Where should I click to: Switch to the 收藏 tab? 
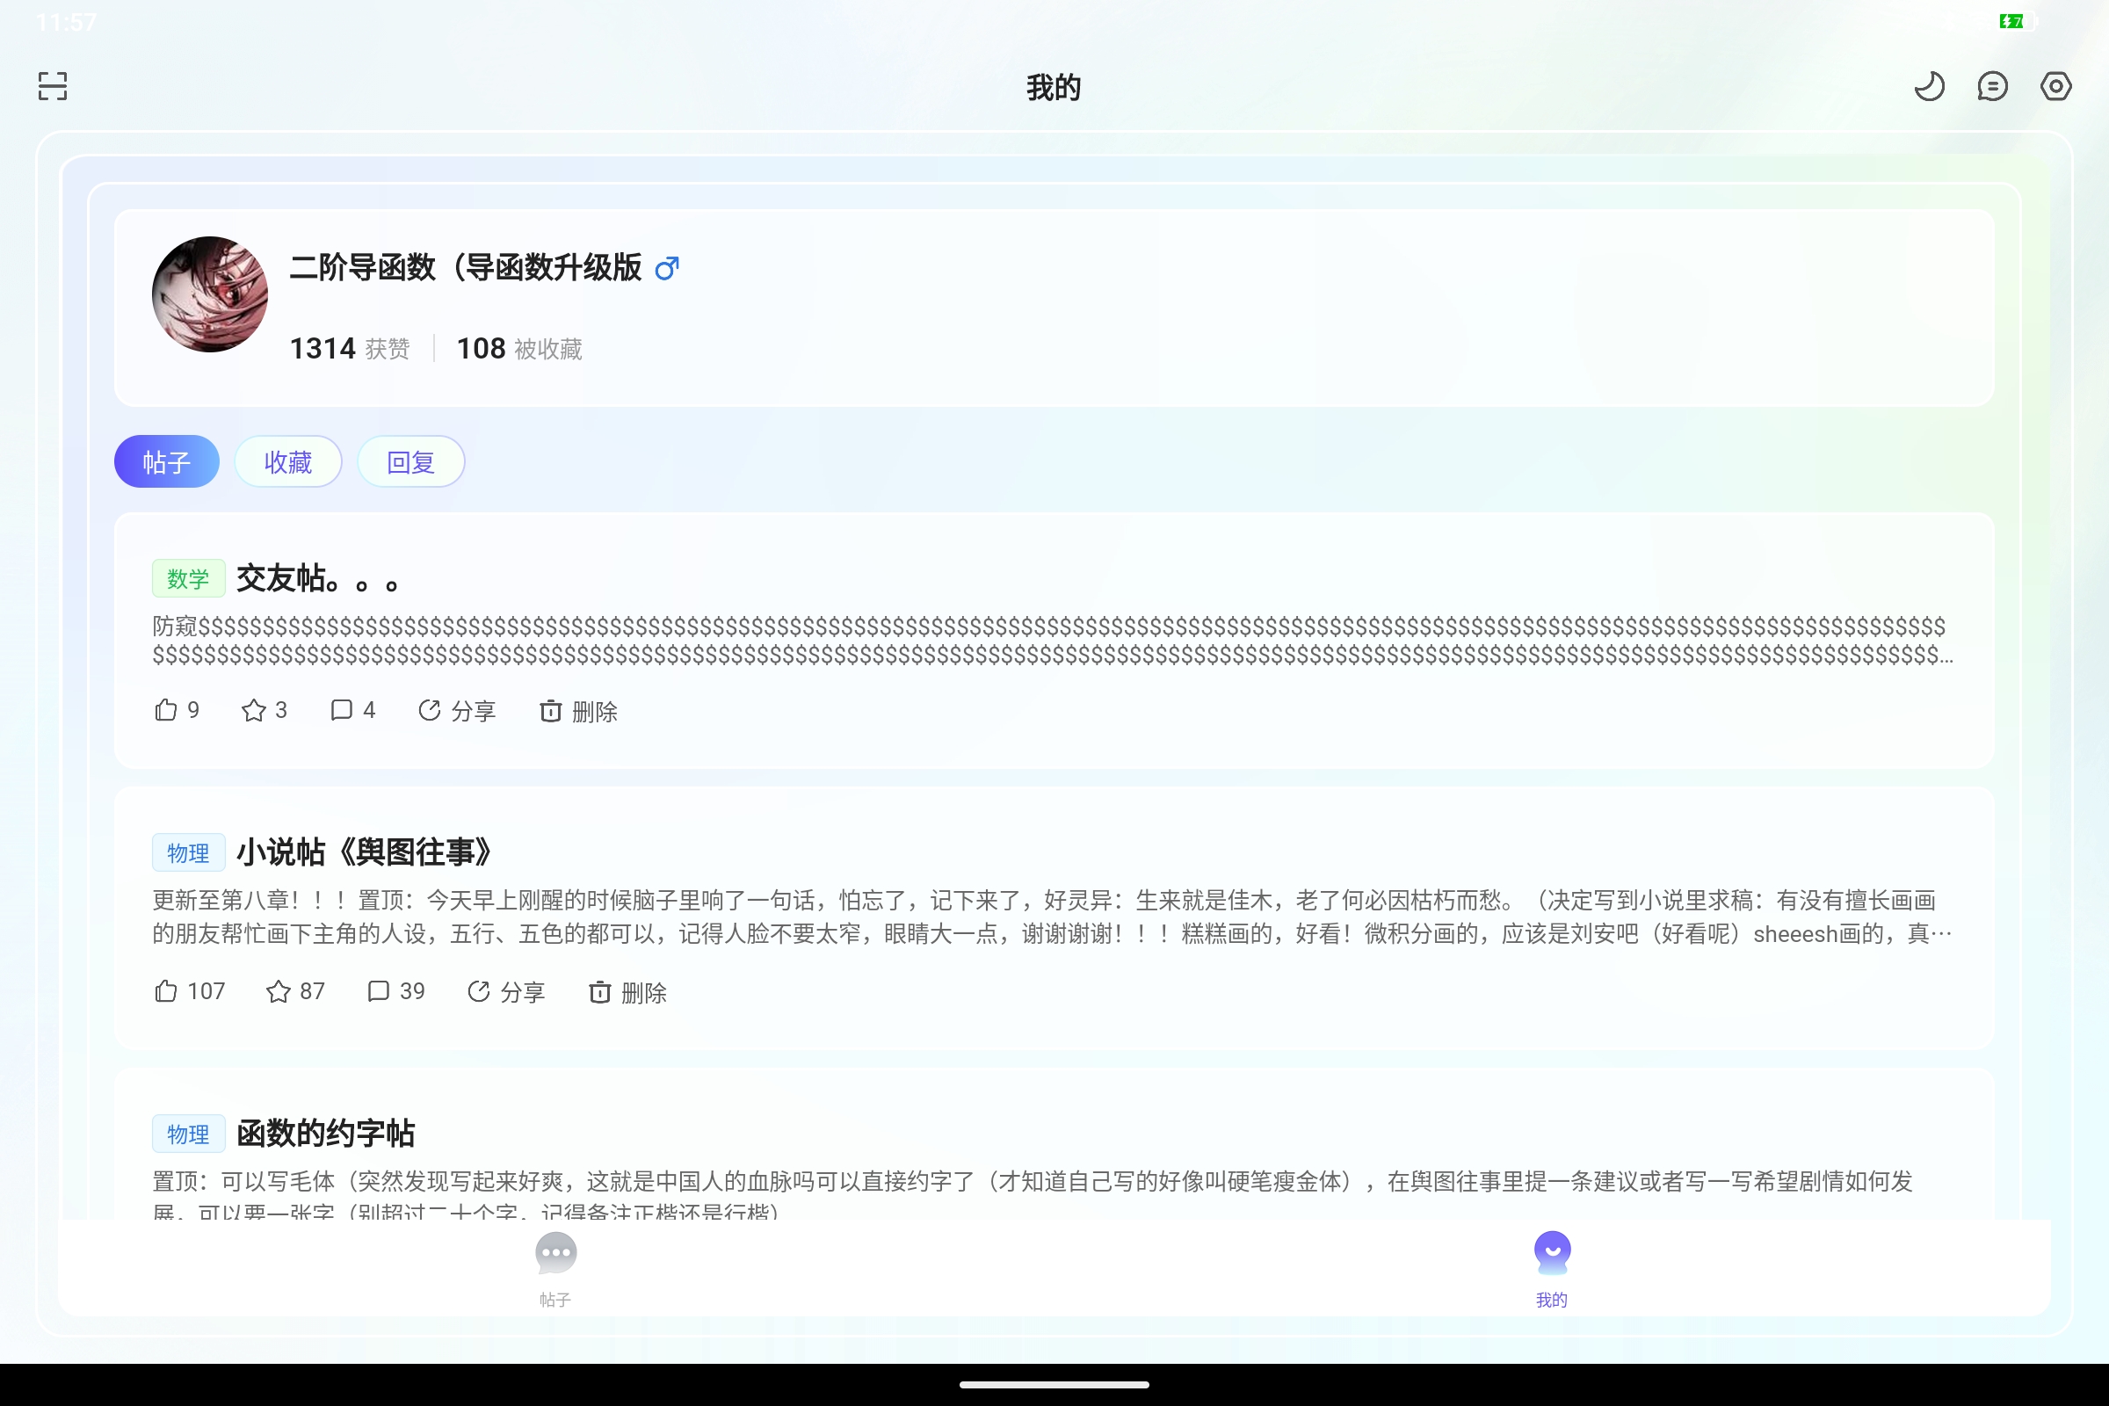(288, 462)
